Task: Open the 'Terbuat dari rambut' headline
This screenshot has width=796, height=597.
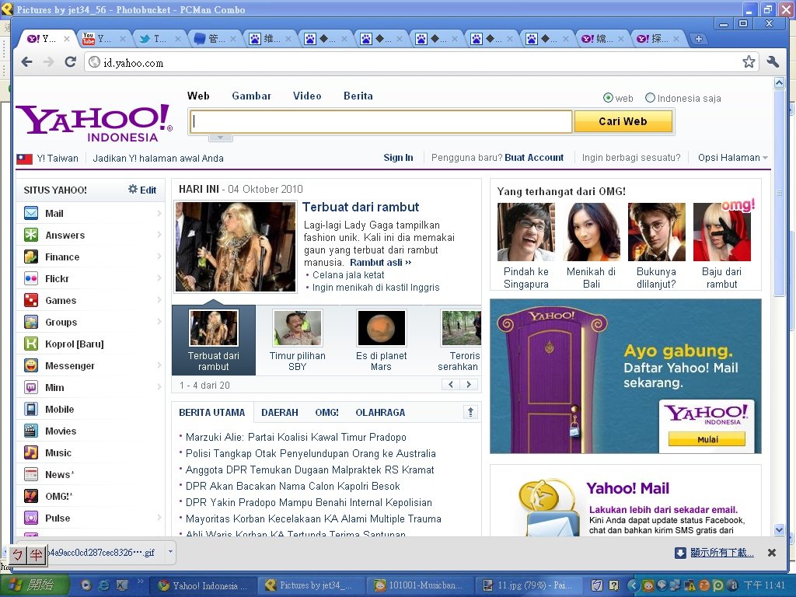Action: tap(361, 207)
